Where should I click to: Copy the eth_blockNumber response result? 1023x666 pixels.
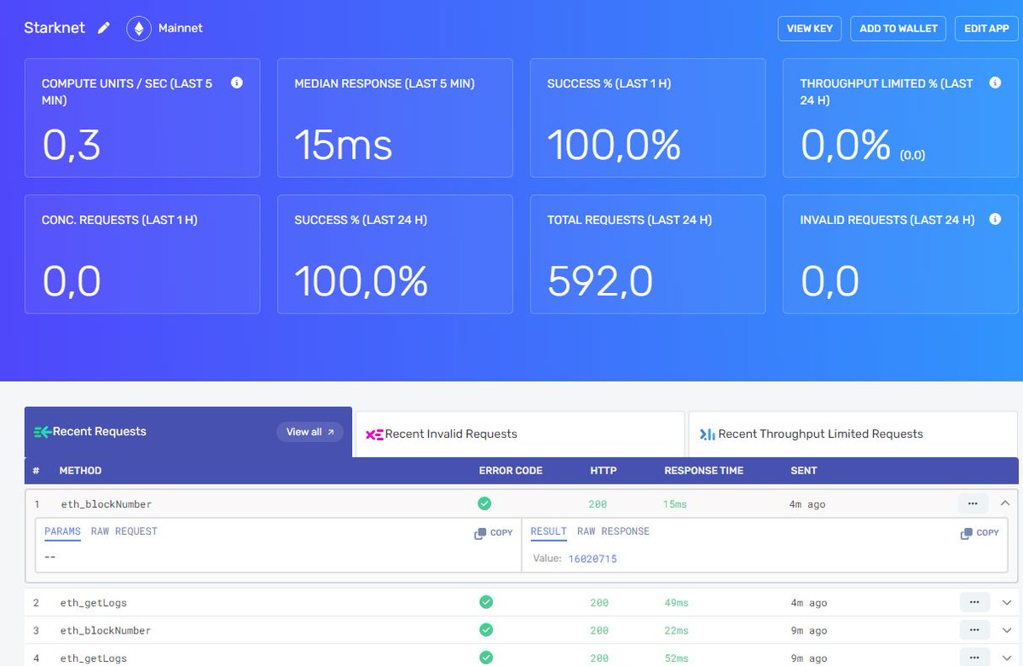pos(979,532)
